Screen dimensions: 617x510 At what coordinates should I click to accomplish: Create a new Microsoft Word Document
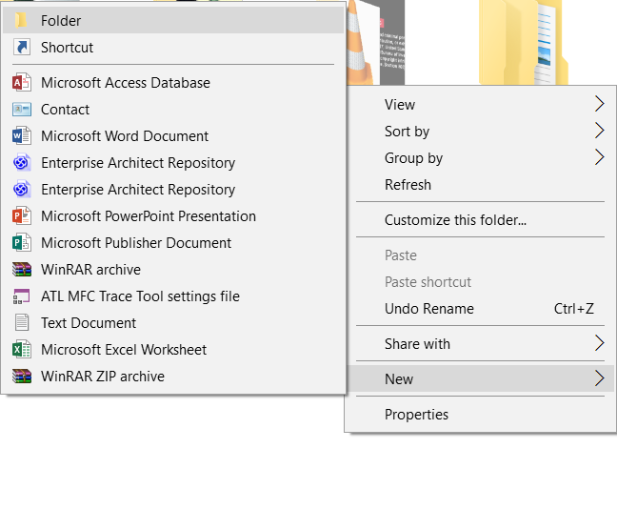coord(173,136)
